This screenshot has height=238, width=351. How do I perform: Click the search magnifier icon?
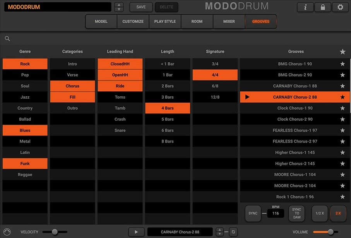[7, 39]
